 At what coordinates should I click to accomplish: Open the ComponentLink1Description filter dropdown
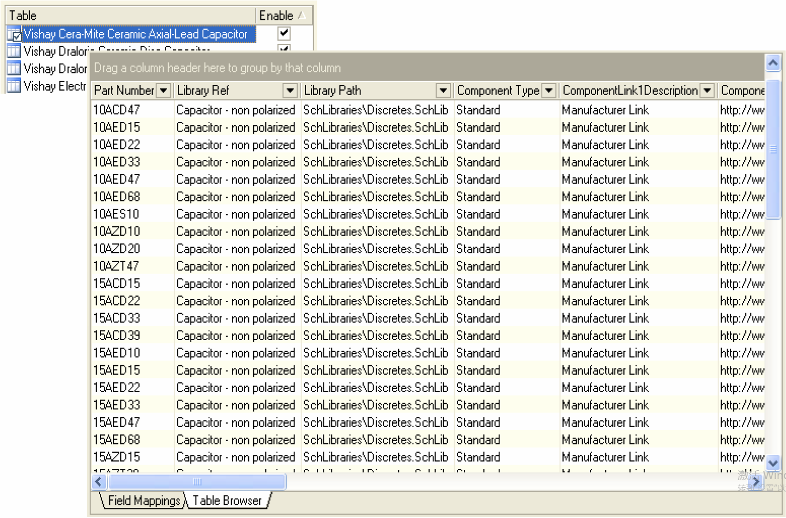[707, 91]
